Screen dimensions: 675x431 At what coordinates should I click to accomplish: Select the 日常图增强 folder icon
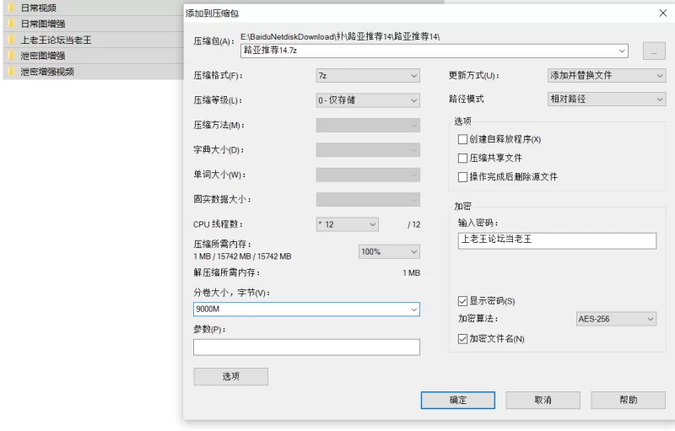[12, 24]
